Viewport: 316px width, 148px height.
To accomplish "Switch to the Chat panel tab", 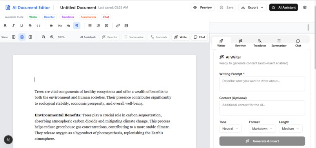I will click(298, 43).
